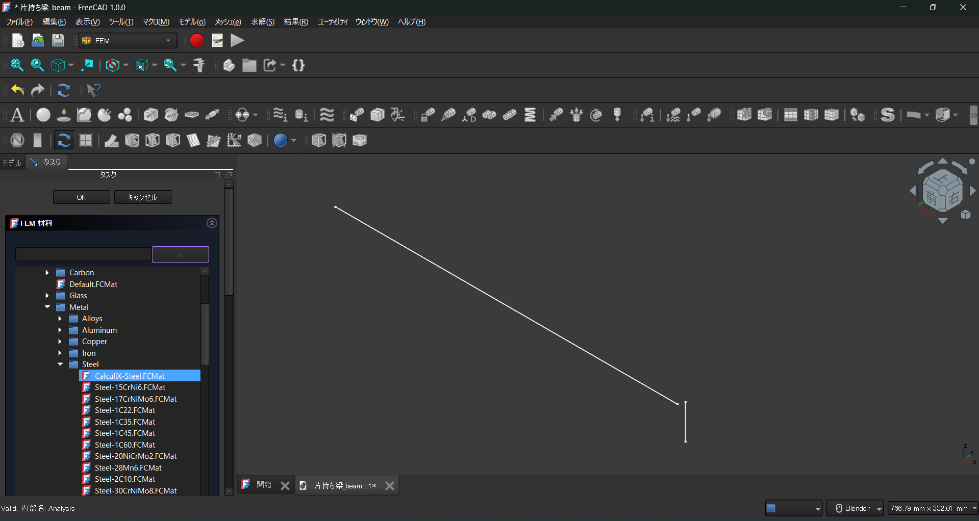This screenshot has height=521, width=979.
Task: Collapse the Steel folder
Action: [60, 364]
